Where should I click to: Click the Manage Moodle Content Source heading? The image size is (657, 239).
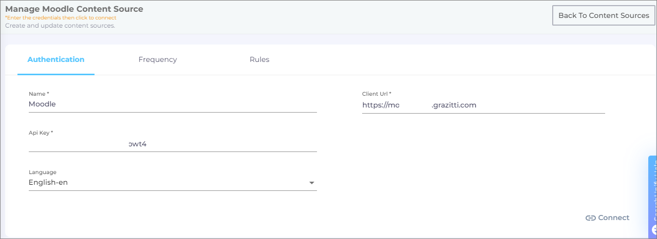click(x=74, y=9)
